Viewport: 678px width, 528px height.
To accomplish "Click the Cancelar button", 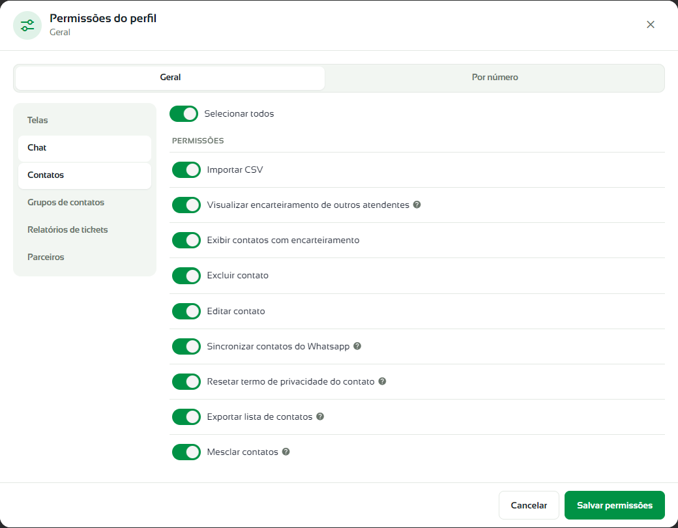I will (x=529, y=505).
